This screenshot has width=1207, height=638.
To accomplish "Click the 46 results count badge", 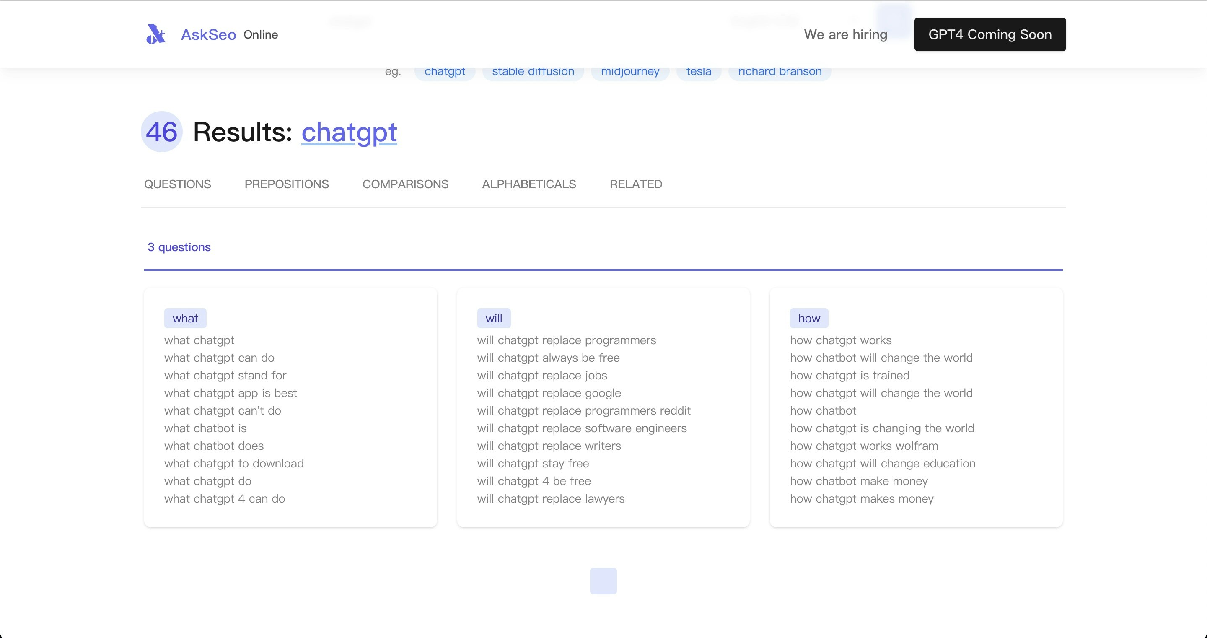I will [161, 132].
